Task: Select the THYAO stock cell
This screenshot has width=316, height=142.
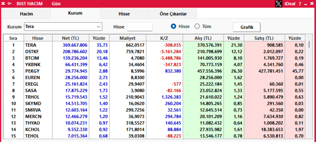Action: [x=38, y=123]
